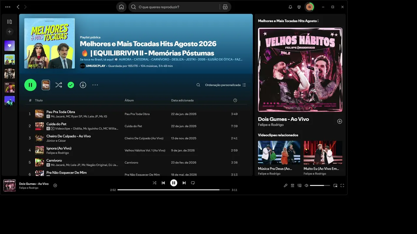Viewport: 417px width, 234px height.
Task: Open 'Felipe e Rodrigo' artist in bottom bar
Action: click(x=29, y=188)
